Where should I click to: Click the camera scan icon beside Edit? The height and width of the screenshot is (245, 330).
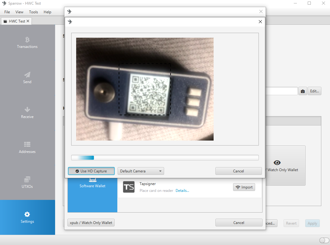click(x=303, y=91)
